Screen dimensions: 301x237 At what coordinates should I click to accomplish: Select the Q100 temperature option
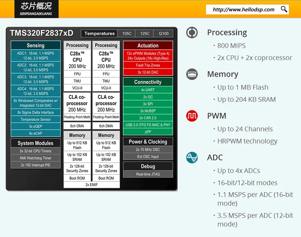[x=163, y=34]
